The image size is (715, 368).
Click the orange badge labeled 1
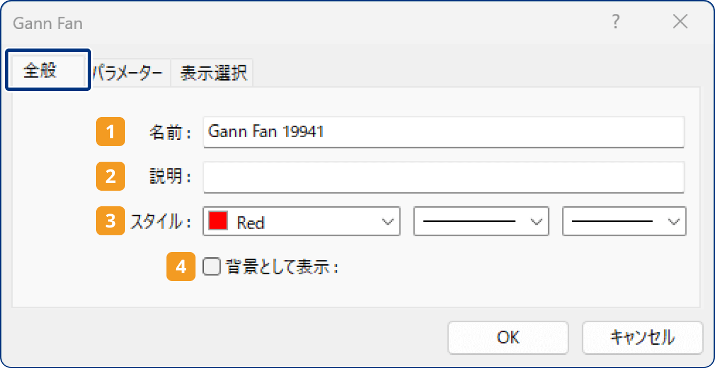(x=110, y=132)
